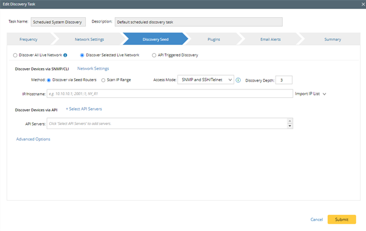The image size is (366, 231).
Task: Click the Discover Devices via SNMP/CLI heading
Action: tap(42, 69)
